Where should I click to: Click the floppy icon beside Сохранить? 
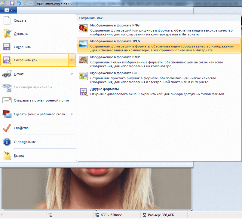tap(7, 47)
